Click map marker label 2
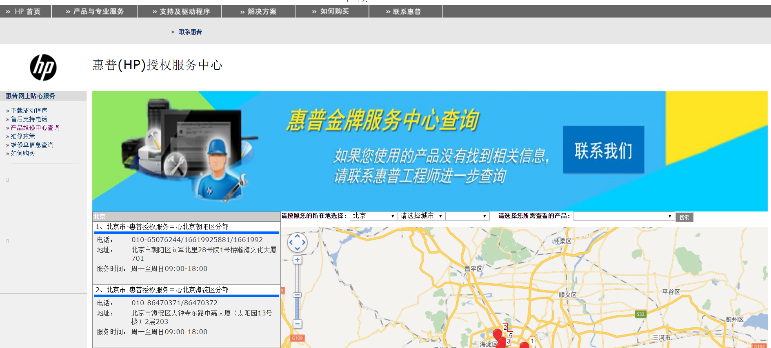771x348 pixels. tap(505, 327)
